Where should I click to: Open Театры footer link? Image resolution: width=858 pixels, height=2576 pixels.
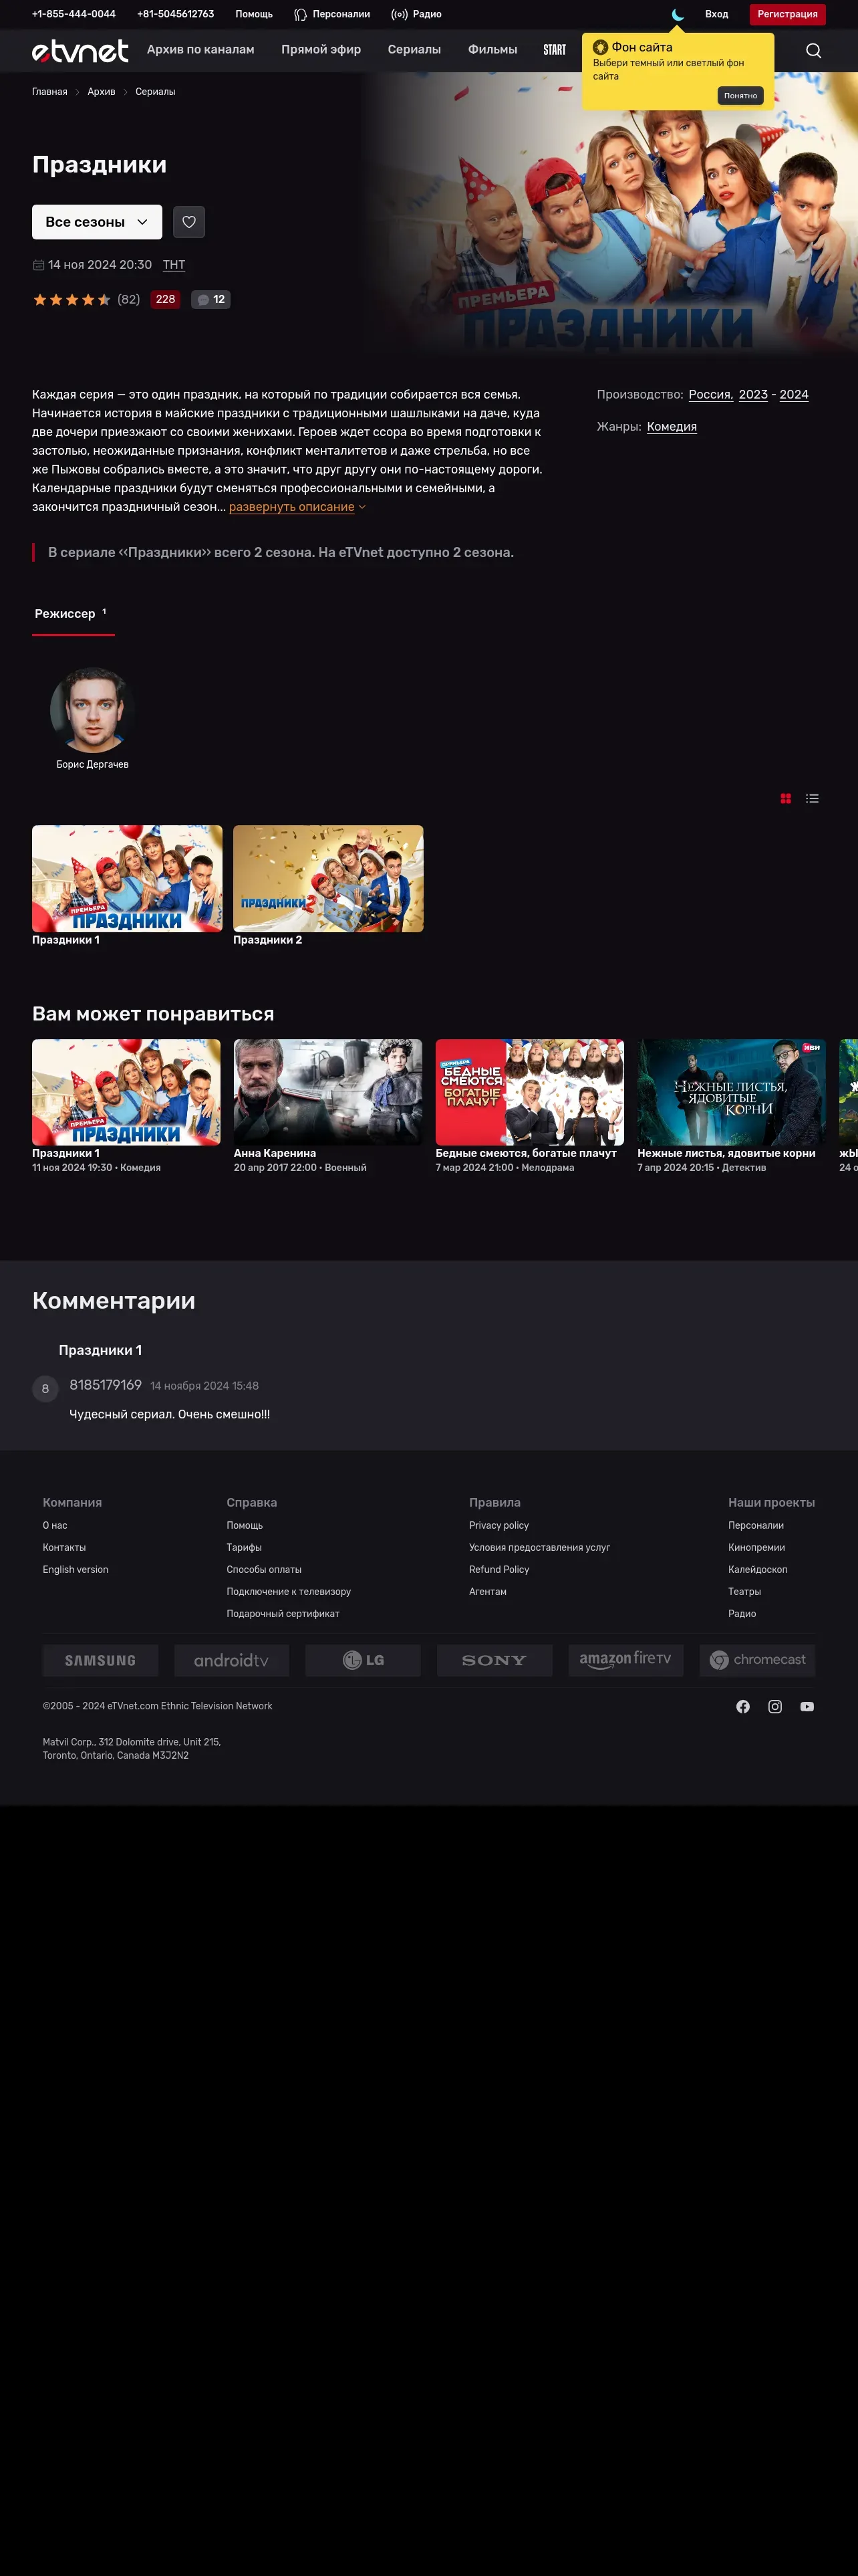coord(744,1591)
